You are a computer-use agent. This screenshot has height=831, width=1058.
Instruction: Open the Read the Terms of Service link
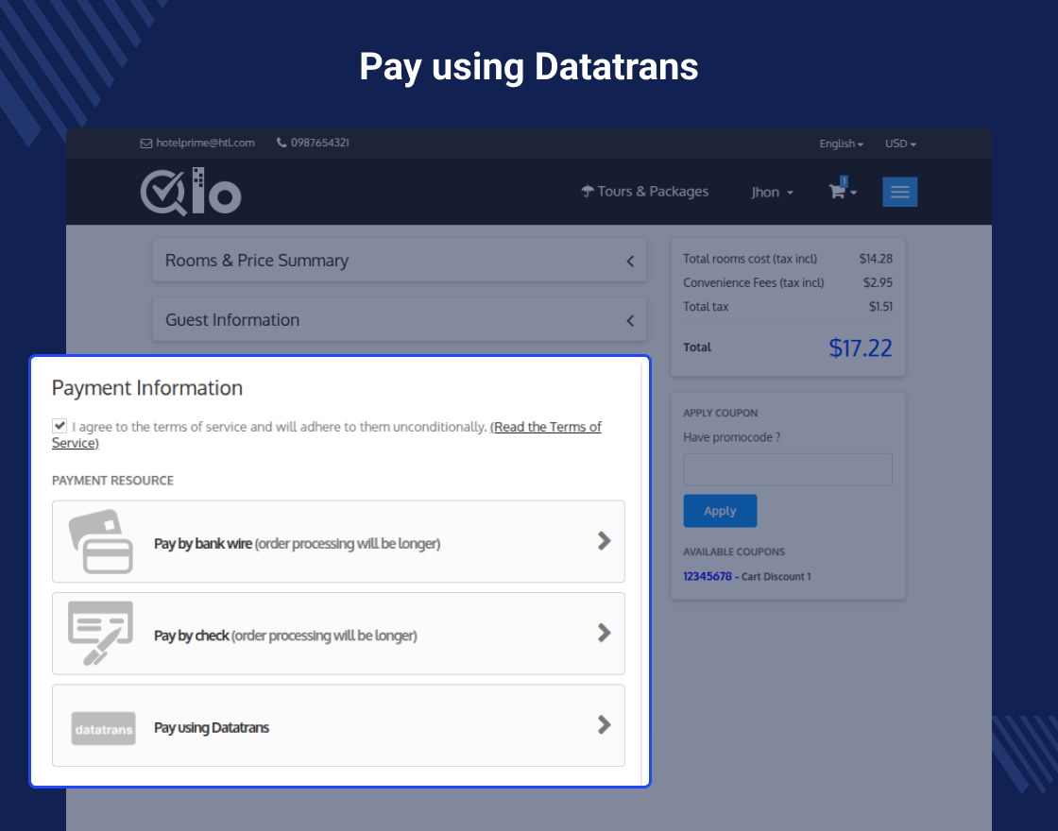(x=327, y=434)
